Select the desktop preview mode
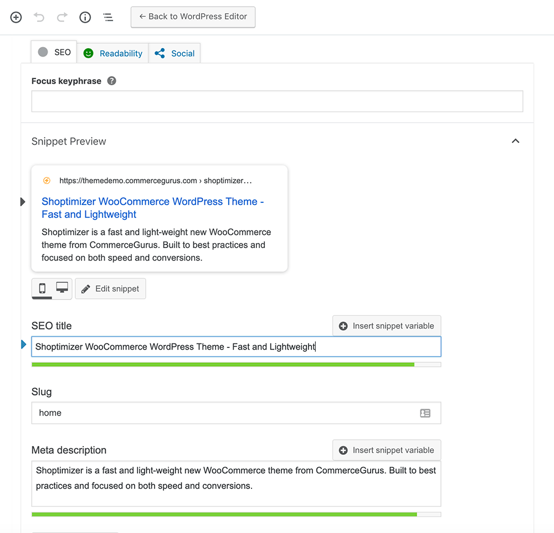The height and width of the screenshot is (533, 554). click(x=62, y=288)
